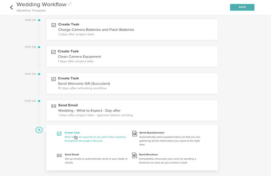Click the back arrow beside Wedding Workflow

(x=11, y=7)
